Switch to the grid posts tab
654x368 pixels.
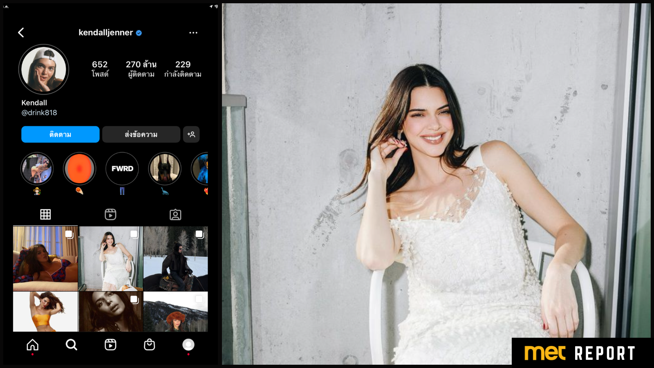click(45, 214)
